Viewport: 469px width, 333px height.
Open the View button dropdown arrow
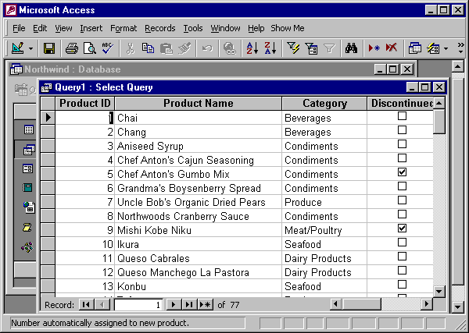tap(30, 48)
